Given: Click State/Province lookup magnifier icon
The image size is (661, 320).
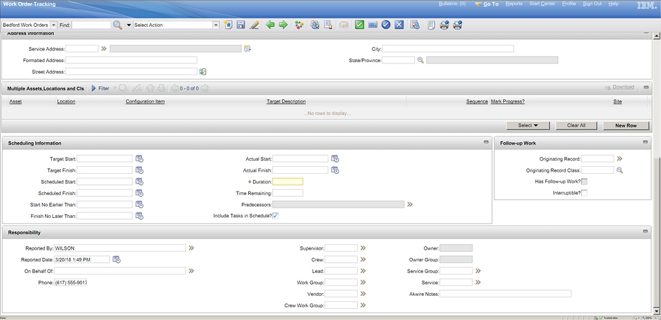Looking at the screenshot, I should pos(420,60).
